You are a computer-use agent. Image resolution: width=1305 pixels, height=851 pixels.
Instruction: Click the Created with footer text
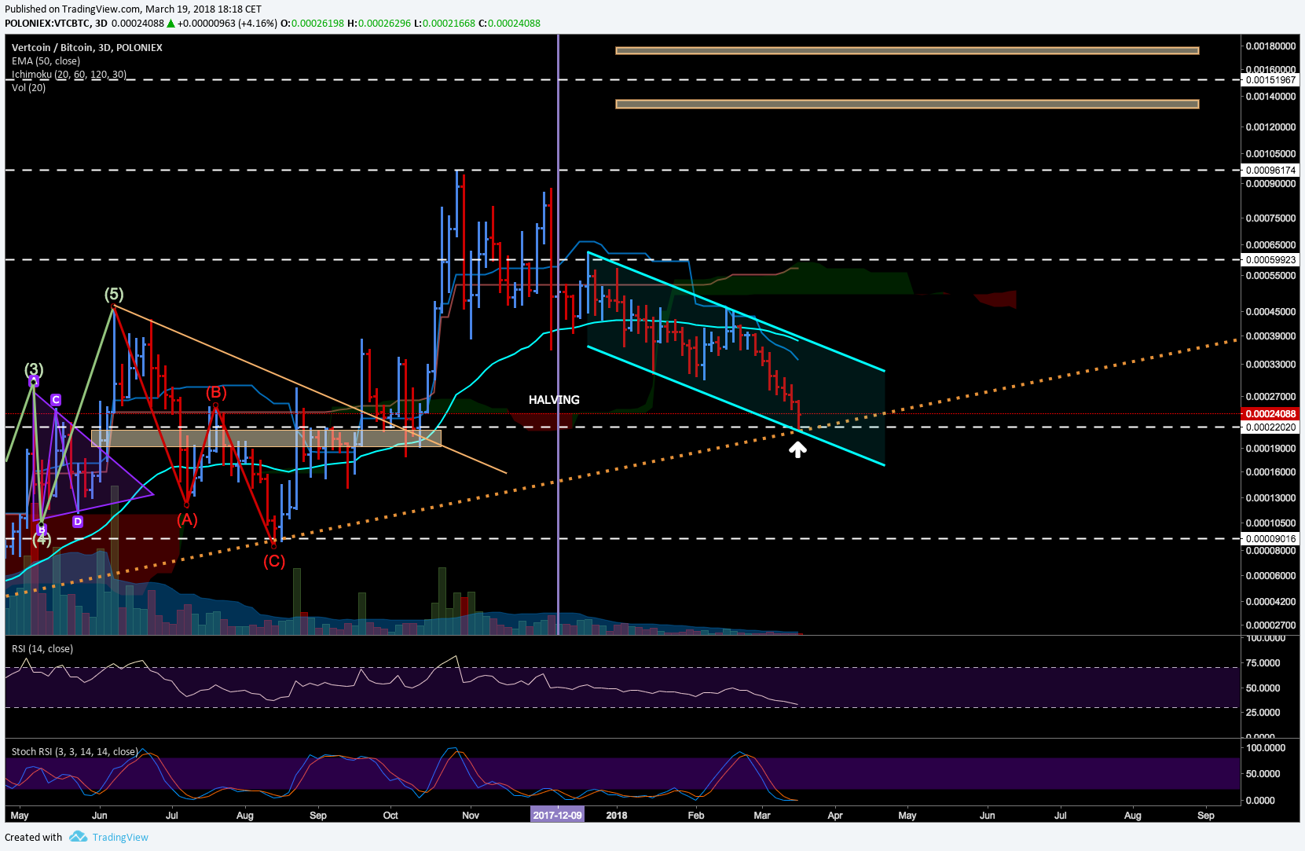33,837
